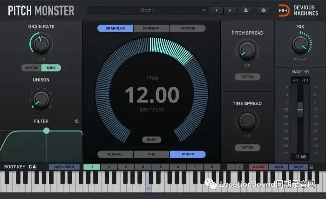
Task: Click the 12.00 semitones pitch value
Action: click(152, 95)
